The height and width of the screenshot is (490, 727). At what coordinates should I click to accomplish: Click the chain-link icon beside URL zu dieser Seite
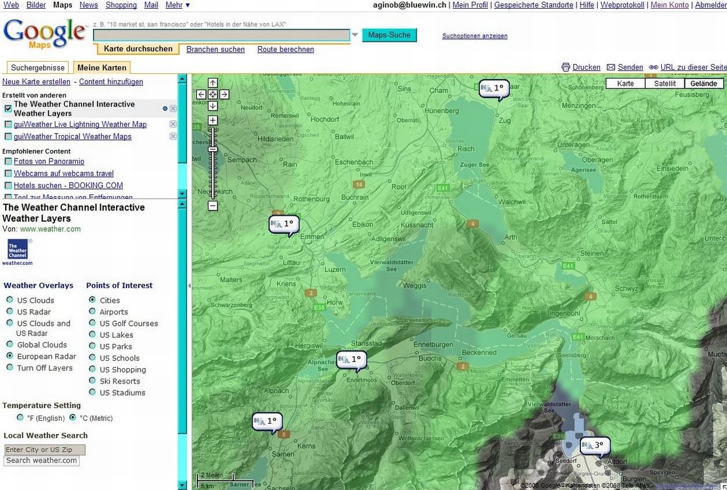654,67
